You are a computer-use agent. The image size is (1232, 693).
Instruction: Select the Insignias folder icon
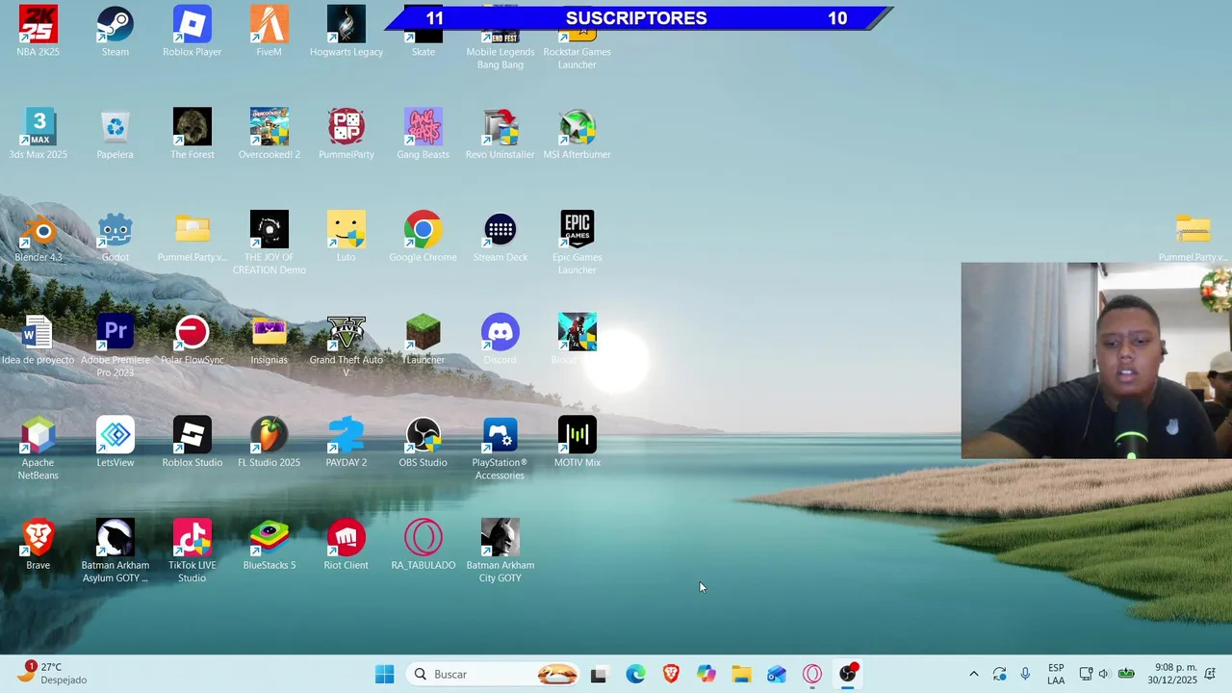click(x=269, y=333)
